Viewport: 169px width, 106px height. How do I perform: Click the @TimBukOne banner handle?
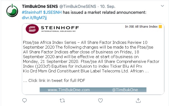point(125,90)
